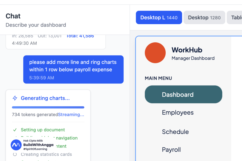Click the pending circle beside Creating statistics cards
Viewport: 242px width, 161px height.
coord(15,154)
